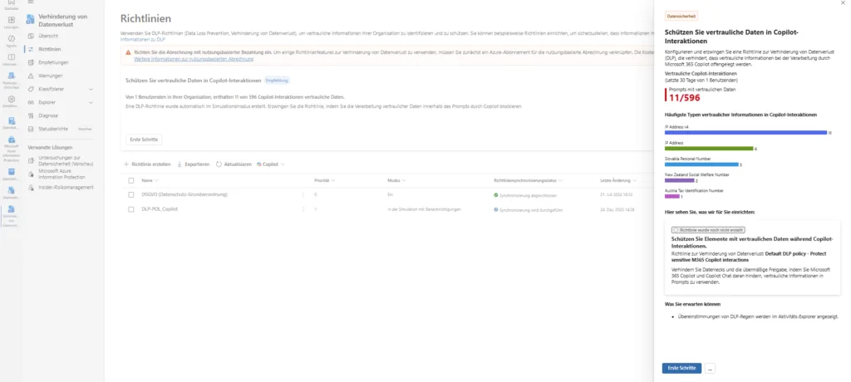Open the hamburger navigation menu icon
This screenshot has width=851, height=382.
coord(31,5)
